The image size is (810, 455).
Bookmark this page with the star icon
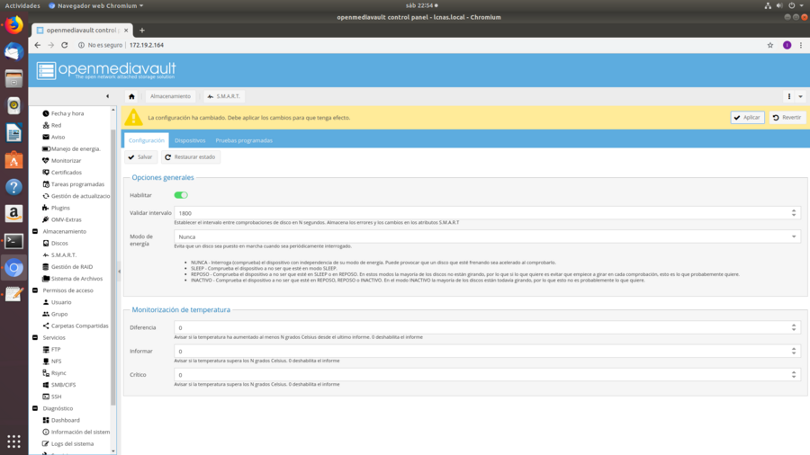pos(770,45)
